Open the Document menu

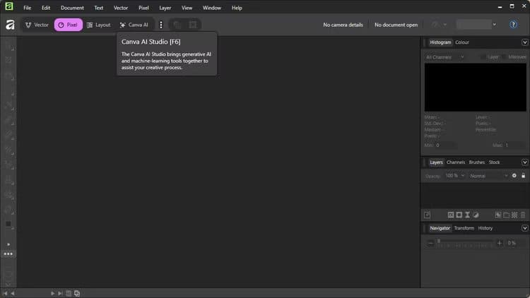coord(72,8)
